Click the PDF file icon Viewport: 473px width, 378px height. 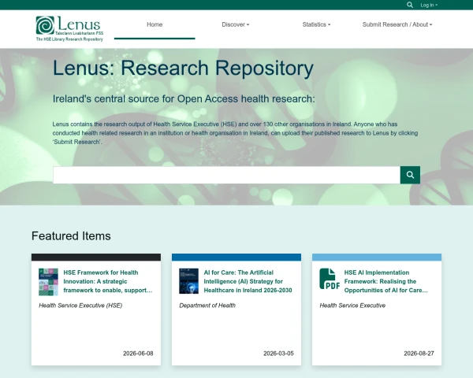[330, 279]
